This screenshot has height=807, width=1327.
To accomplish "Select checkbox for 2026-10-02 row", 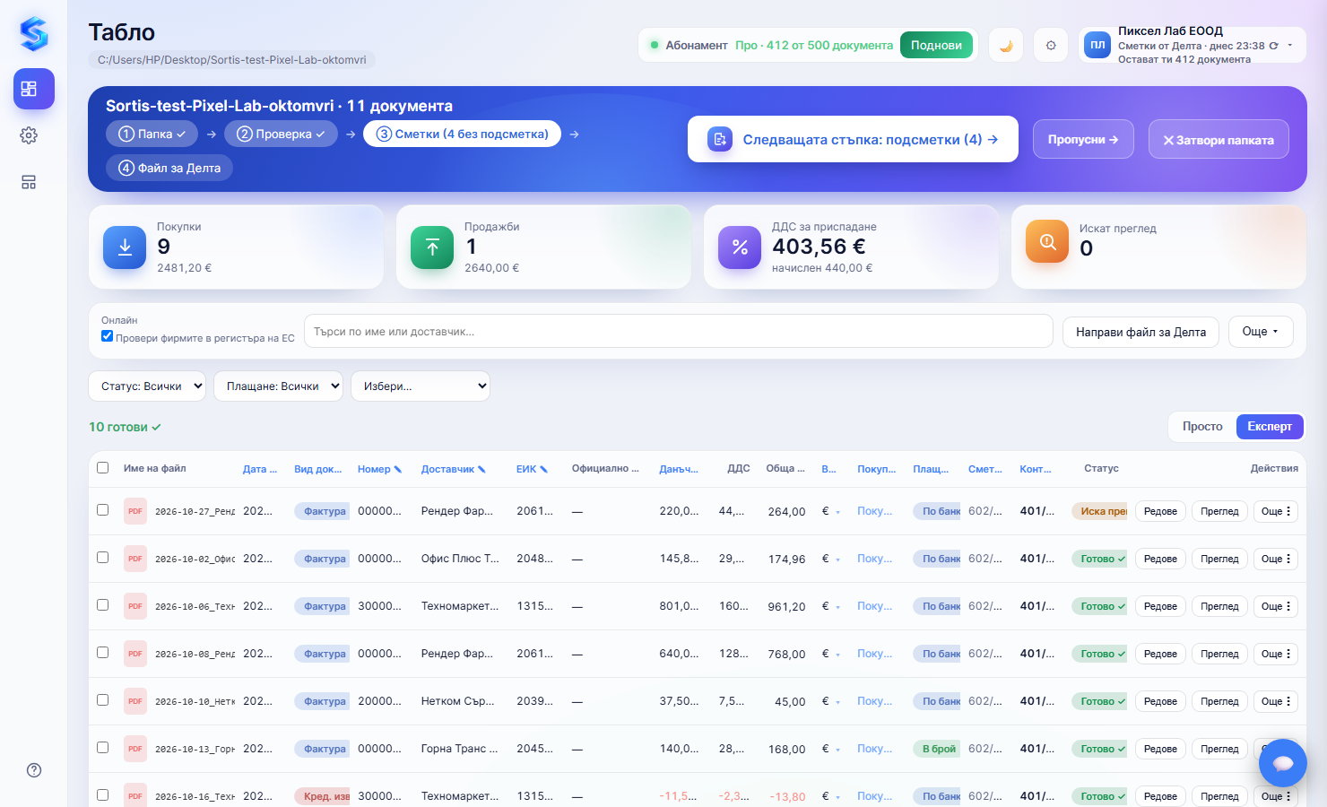I will (x=102, y=557).
